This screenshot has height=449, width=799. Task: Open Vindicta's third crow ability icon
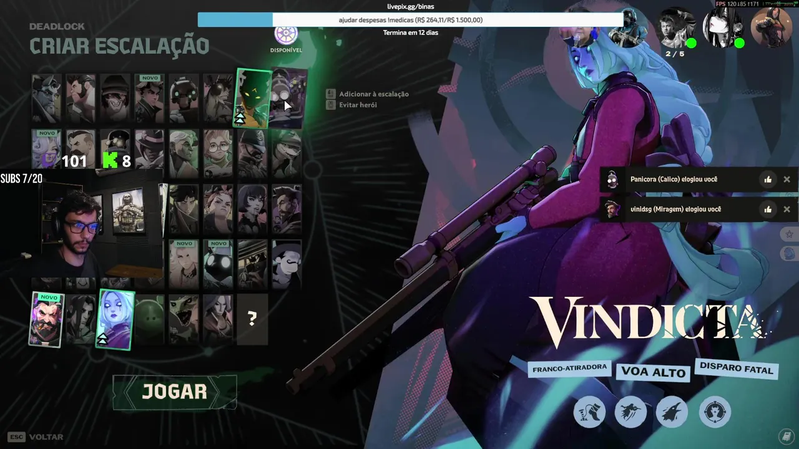[x=672, y=412]
